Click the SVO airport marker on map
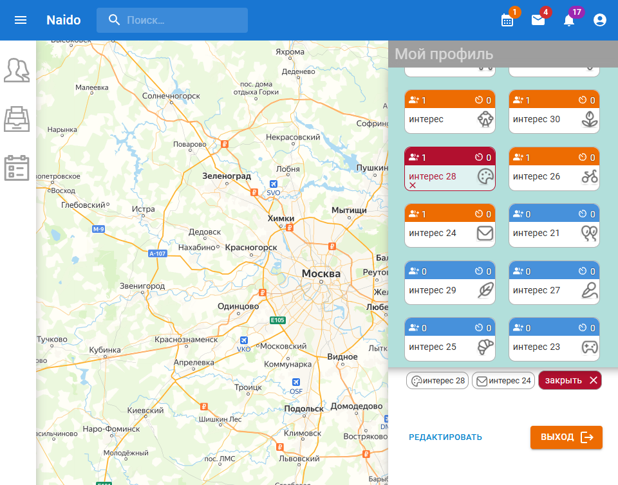This screenshot has height=485, width=618. coord(273,184)
